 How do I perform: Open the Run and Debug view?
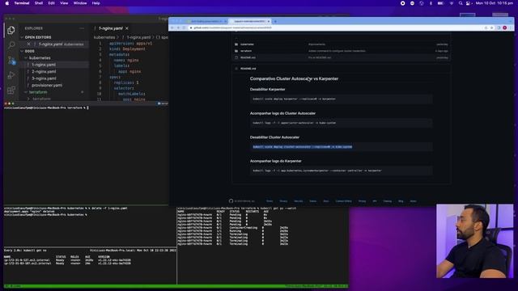pyautogui.click(x=11, y=75)
